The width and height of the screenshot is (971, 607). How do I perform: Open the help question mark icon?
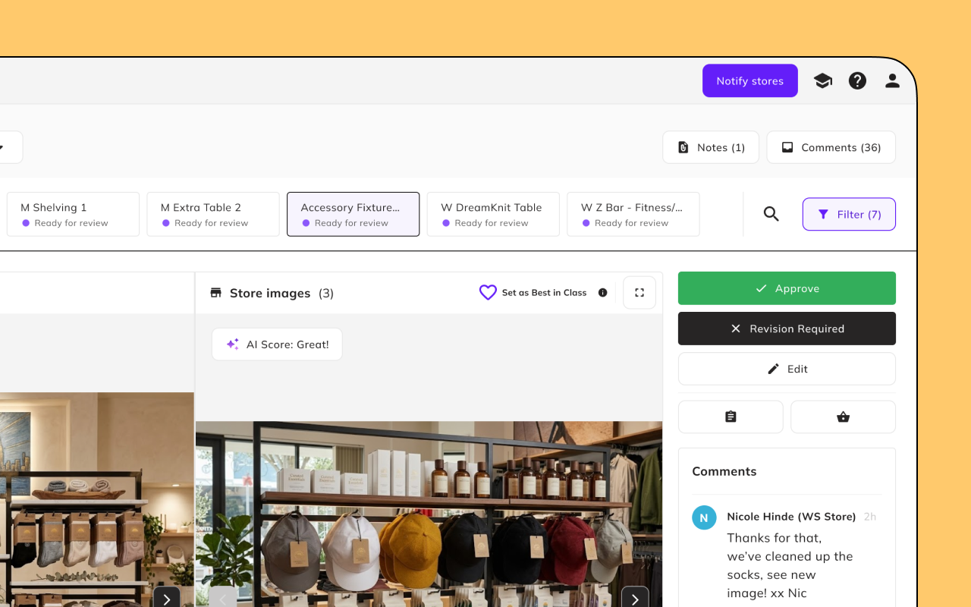[x=857, y=80]
